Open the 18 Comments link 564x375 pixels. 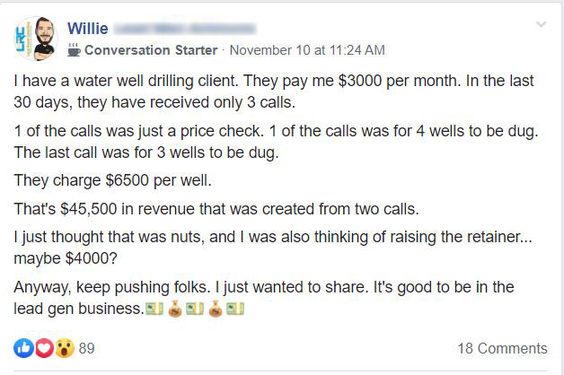point(503,348)
